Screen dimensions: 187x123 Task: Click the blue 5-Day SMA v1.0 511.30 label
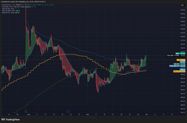[177, 66]
